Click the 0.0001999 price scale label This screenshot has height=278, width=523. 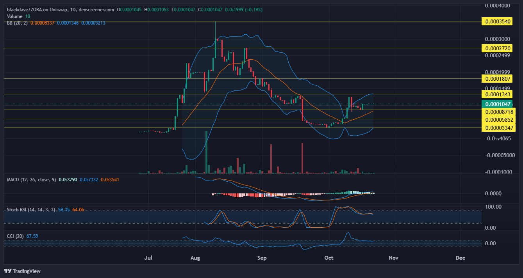(497, 72)
